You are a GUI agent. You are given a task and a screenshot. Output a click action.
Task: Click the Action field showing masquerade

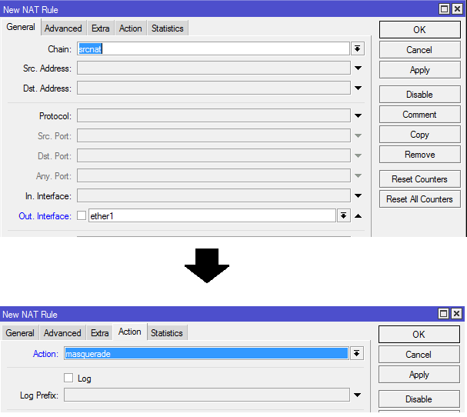206,354
